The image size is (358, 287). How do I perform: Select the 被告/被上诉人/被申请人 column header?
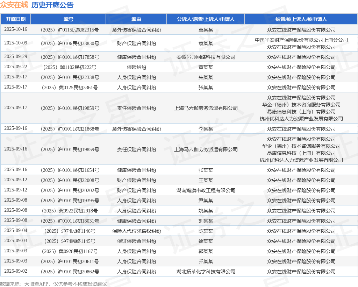[x=301, y=19]
